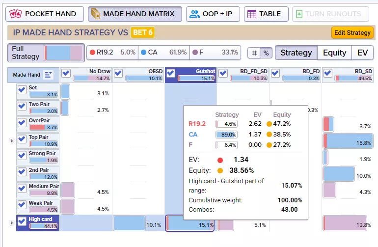This screenshot has width=378, height=247.
Task: Toggle the OverPair row checkbox
Action: tap(22, 122)
